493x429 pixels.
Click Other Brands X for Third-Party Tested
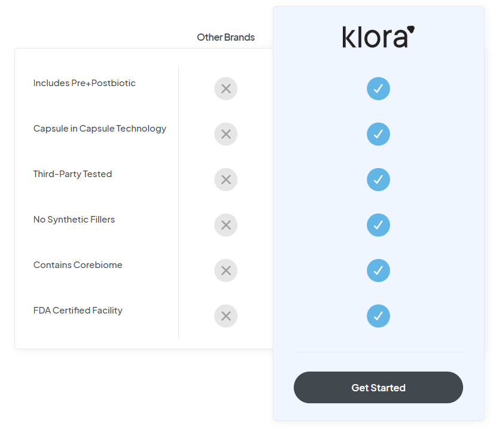[x=226, y=179]
